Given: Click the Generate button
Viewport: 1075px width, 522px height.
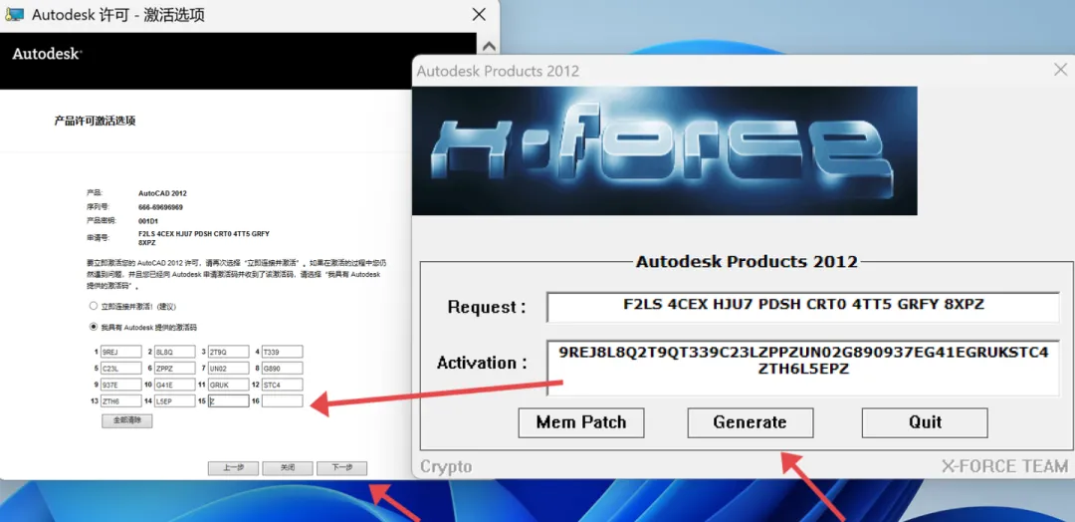Looking at the screenshot, I should click(x=751, y=422).
